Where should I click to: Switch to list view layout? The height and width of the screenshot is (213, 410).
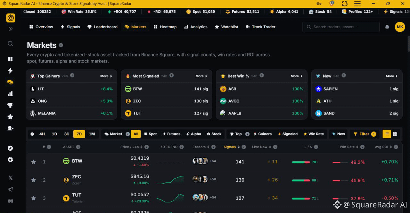pos(387,134)
